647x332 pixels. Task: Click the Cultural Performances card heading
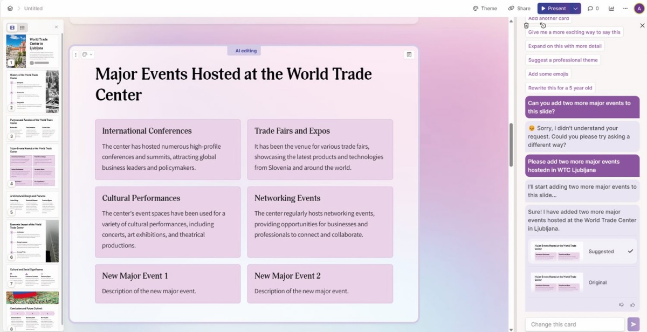pos(141,198)
